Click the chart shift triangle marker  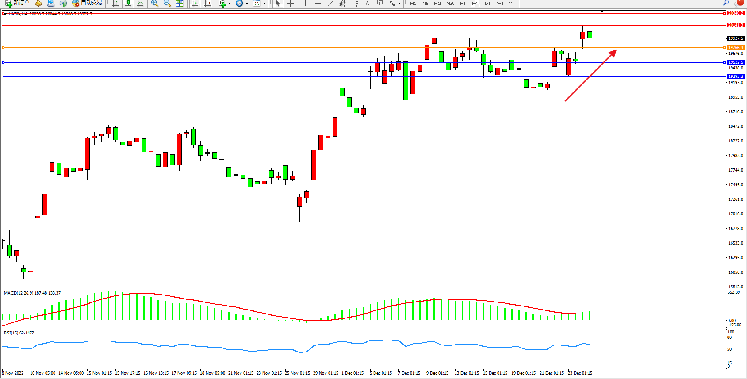pos(602,11)
